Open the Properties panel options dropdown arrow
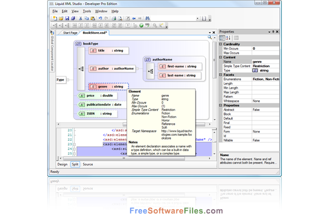The height and width of the screenshot is (219, 329). pyautogui.click(x=269, y=32)
